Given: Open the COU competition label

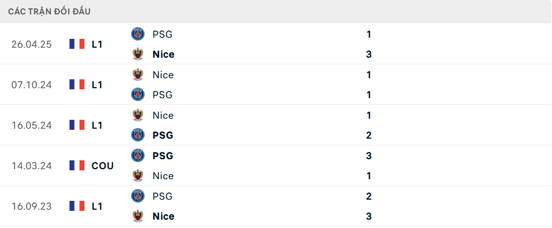Looking at the screenshot, I should tap(102, 165).
